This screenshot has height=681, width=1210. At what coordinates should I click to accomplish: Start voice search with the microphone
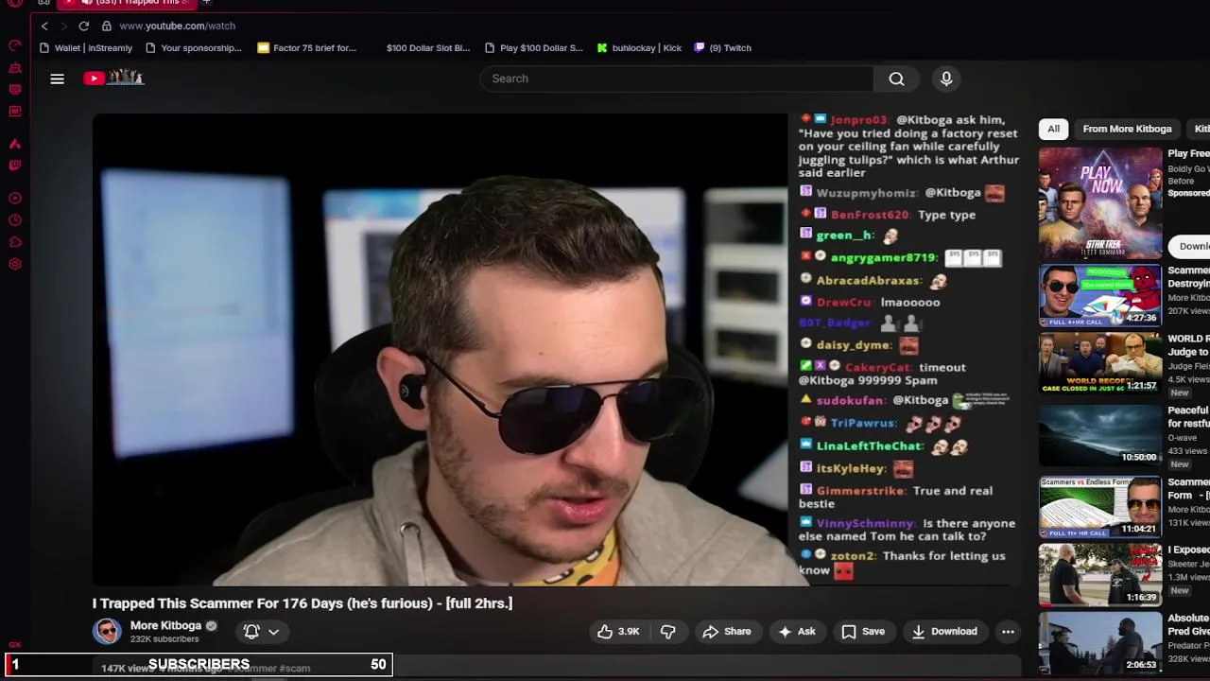[946, 79]
